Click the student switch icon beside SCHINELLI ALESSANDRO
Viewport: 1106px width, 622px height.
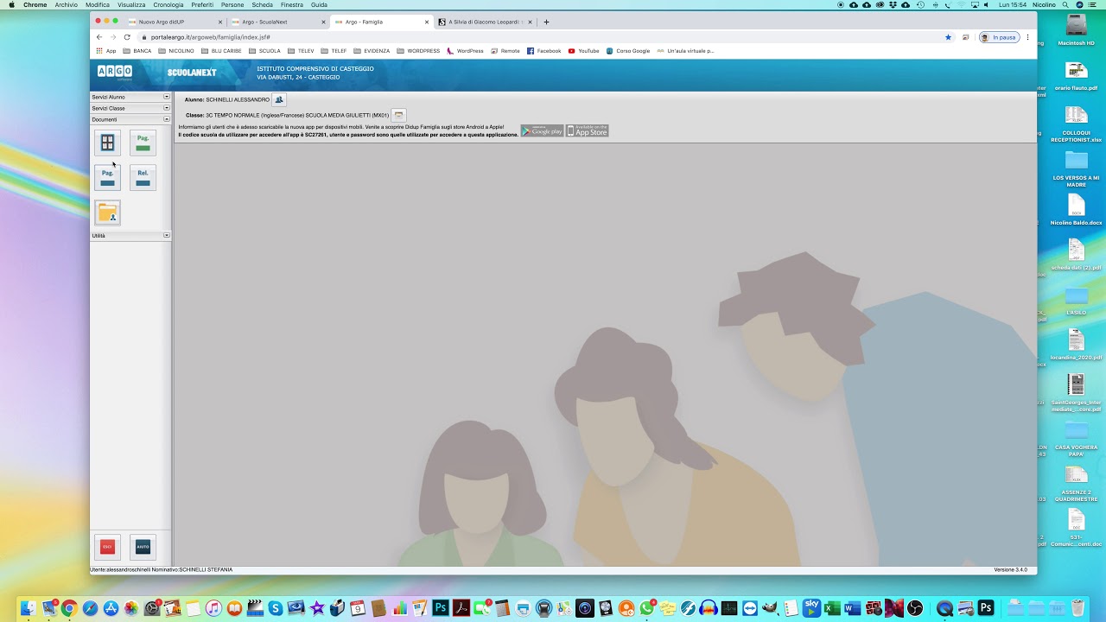[x=278, y=99]
